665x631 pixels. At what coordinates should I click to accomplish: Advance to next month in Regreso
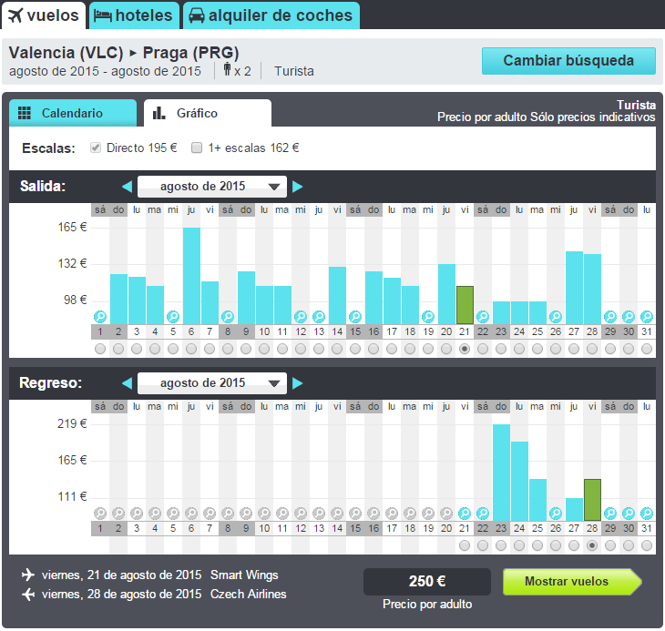tap(298, 383)
